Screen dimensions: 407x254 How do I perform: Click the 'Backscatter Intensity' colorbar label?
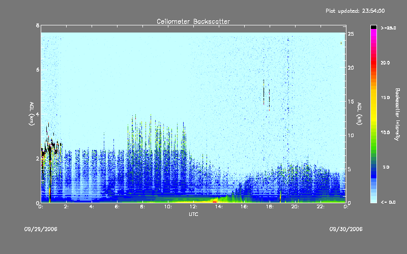tap(397, 114)
